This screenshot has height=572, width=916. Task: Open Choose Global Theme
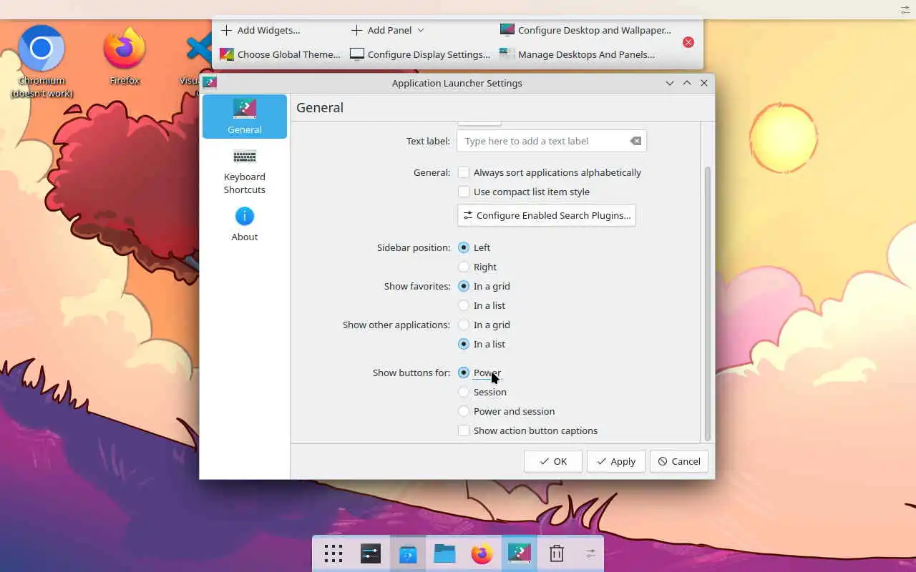tap(280, 54)
